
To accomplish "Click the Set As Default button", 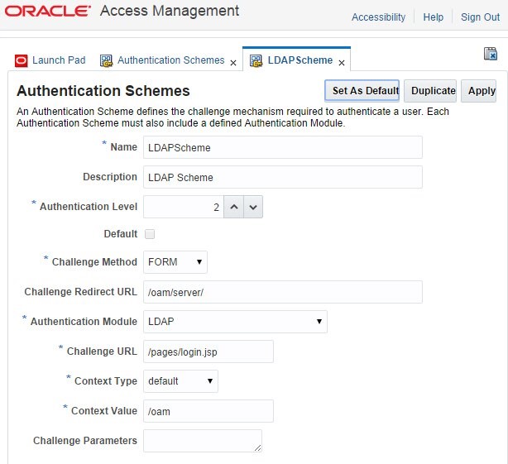I will pos(362,91).
